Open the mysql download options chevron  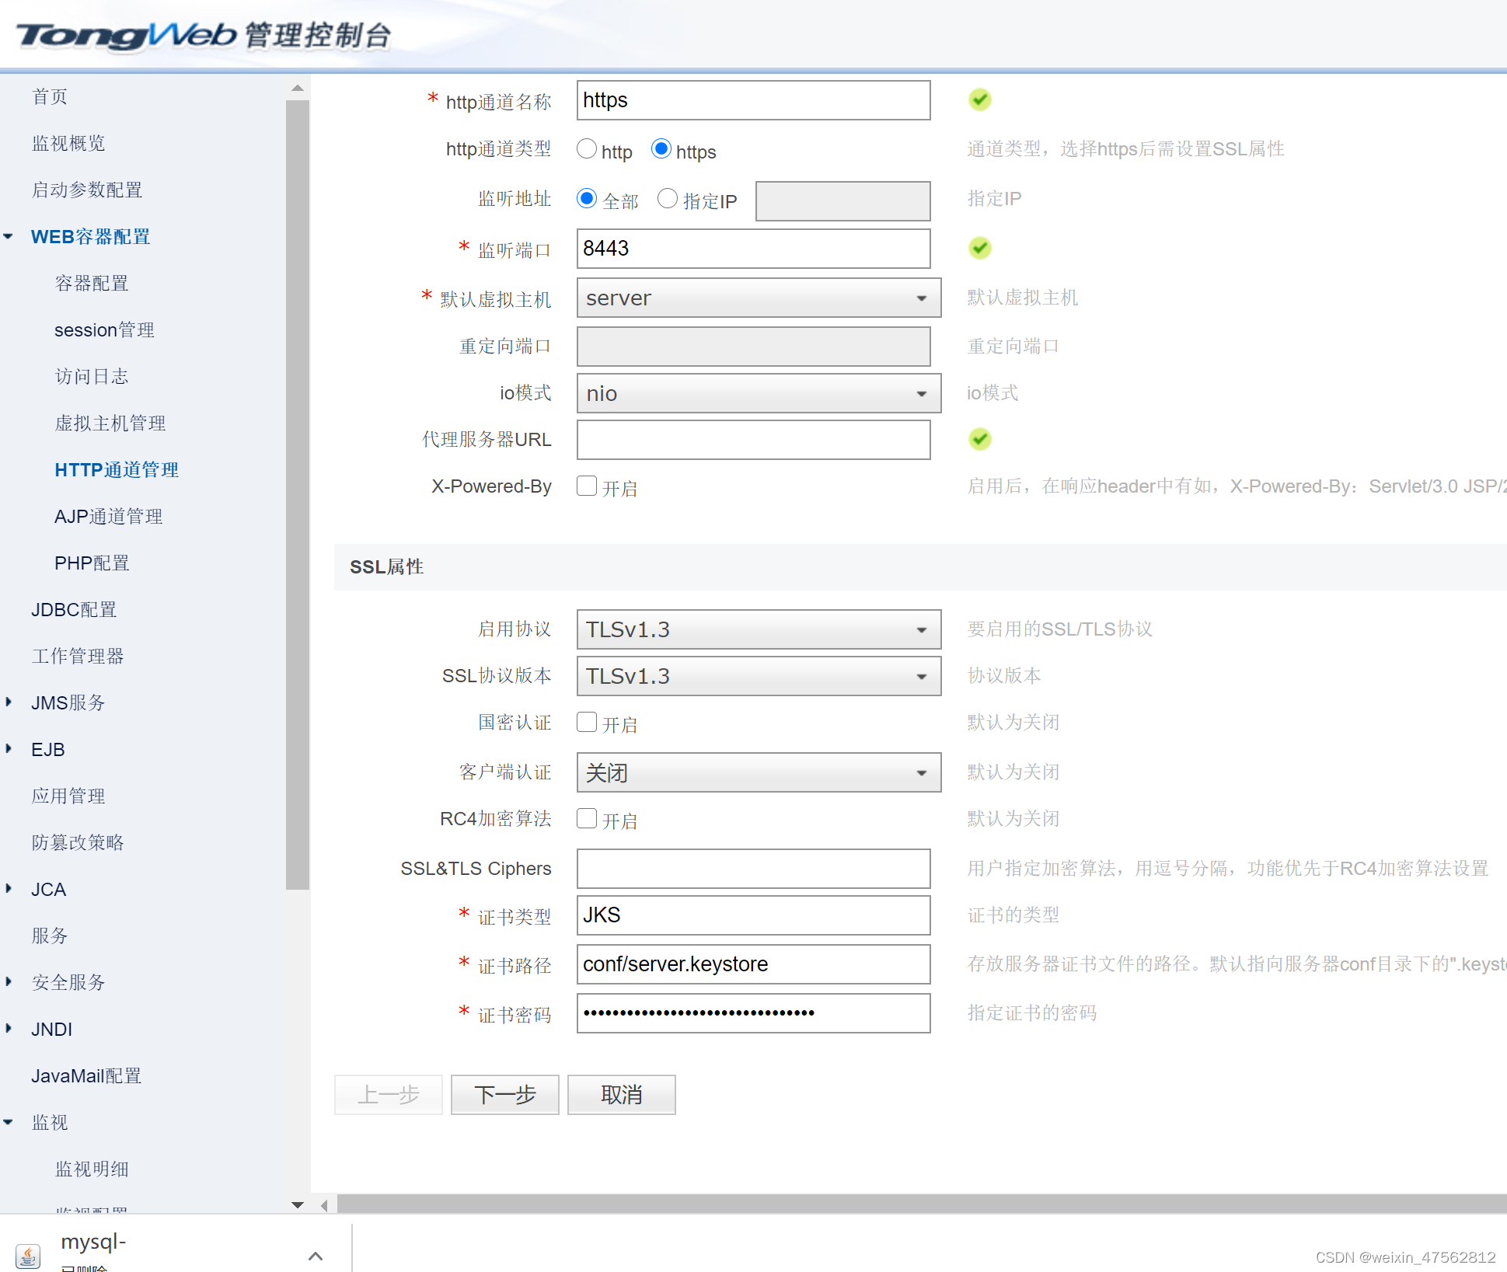[316, 1255]
